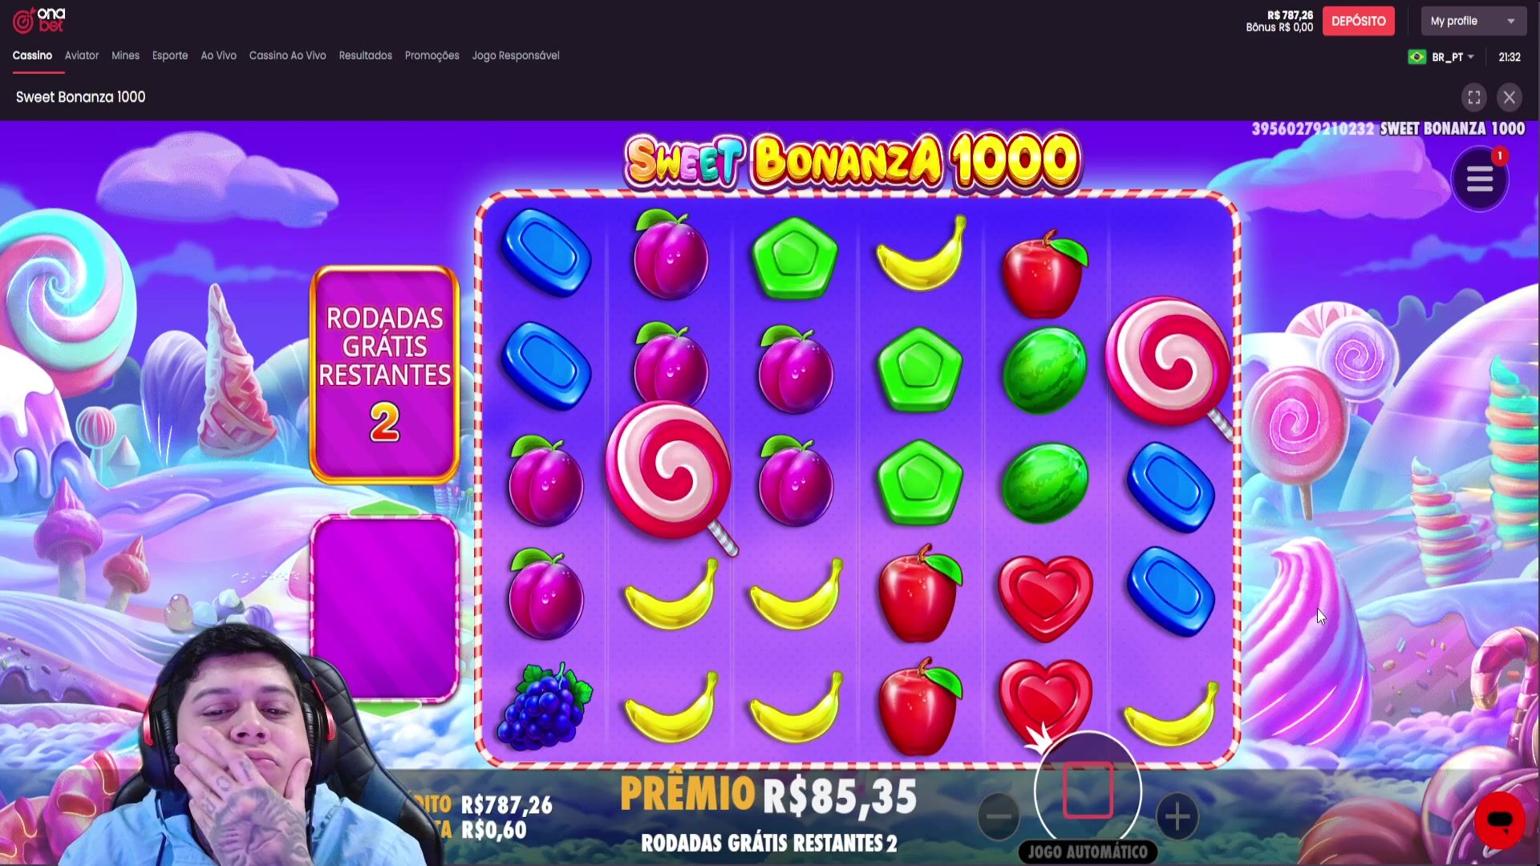Open the Promoções page

click(432, 55)
